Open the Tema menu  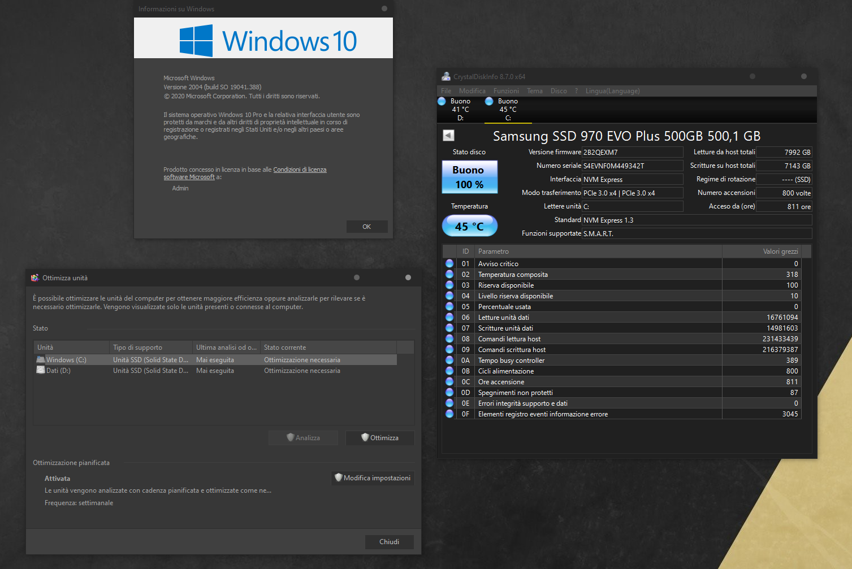click(535, 91)
